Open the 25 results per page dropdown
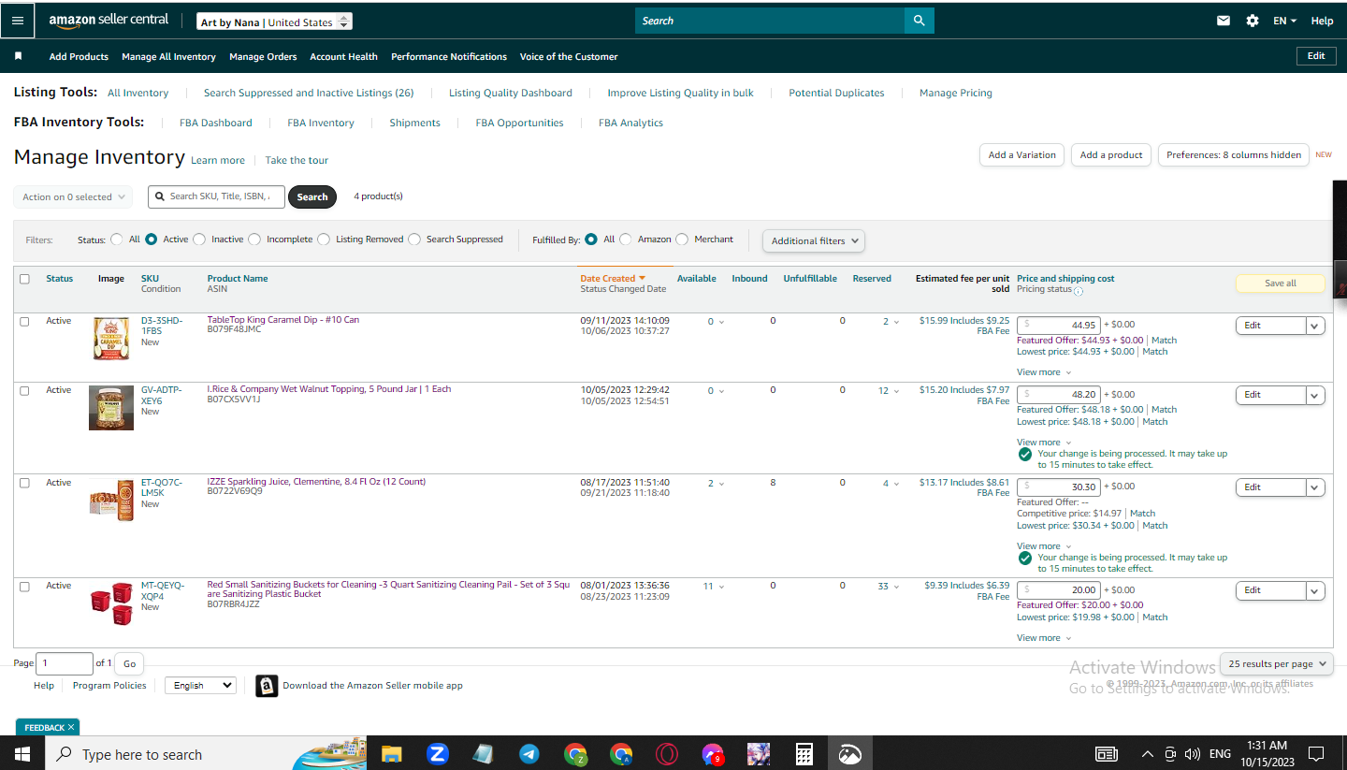1347x770 pixels. click(1277, 663)
